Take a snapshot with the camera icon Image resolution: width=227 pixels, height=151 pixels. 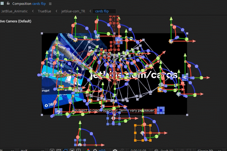(115, 150)
